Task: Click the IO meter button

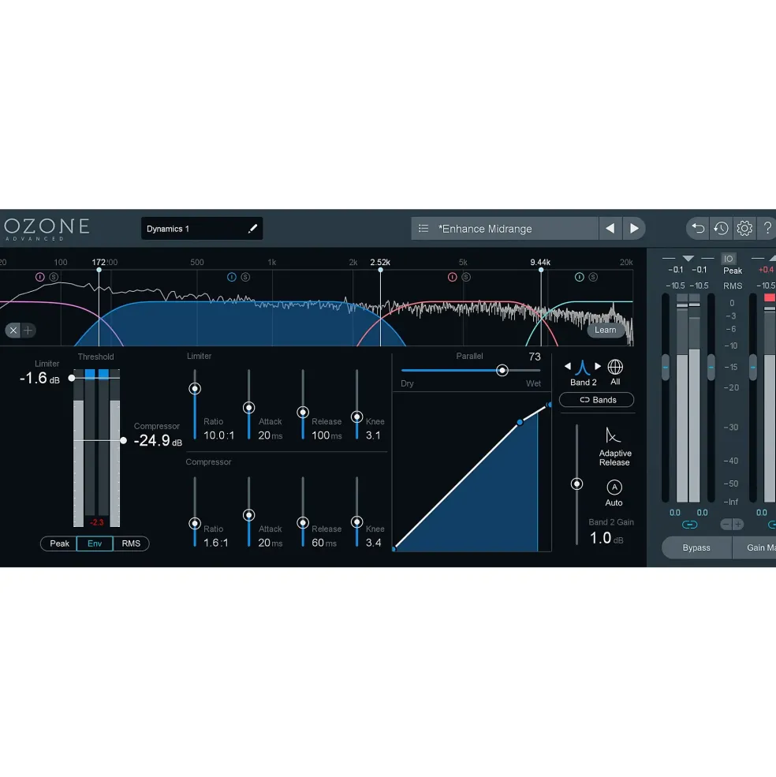Action: (x=728, y=259)
